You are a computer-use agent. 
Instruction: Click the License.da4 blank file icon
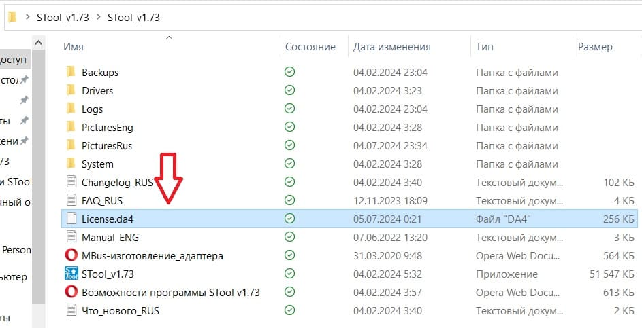coord(71,219)
